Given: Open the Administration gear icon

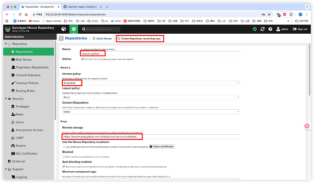Looking at the screenshot, I should (x=74, y=29).
